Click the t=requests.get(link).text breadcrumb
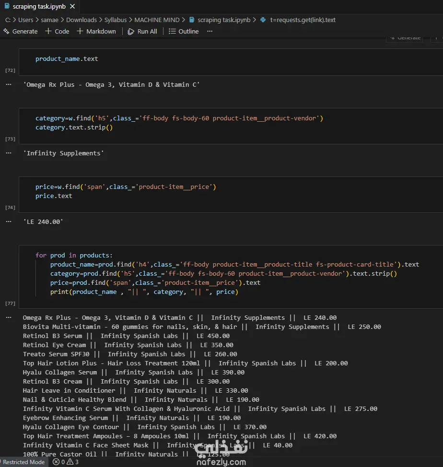Image resolution: width=443 pixels, height=467 pixels. point(303,20)
